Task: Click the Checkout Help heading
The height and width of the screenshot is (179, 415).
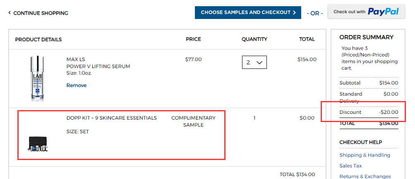Action: click(x=360, y=142)
